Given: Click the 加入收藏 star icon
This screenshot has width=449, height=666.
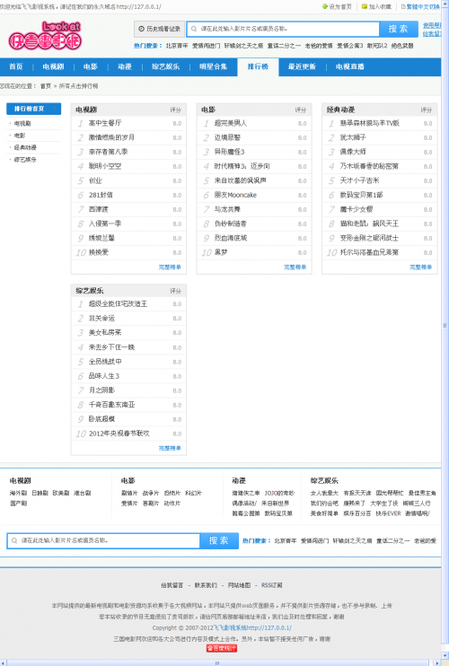Looking at the screenshot, I should pos(365,6).
